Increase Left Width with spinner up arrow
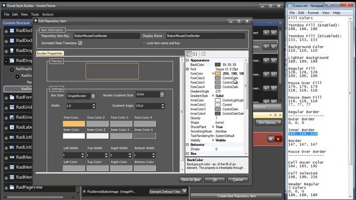This screenshot has width=356, height=200. pos(82,154)
